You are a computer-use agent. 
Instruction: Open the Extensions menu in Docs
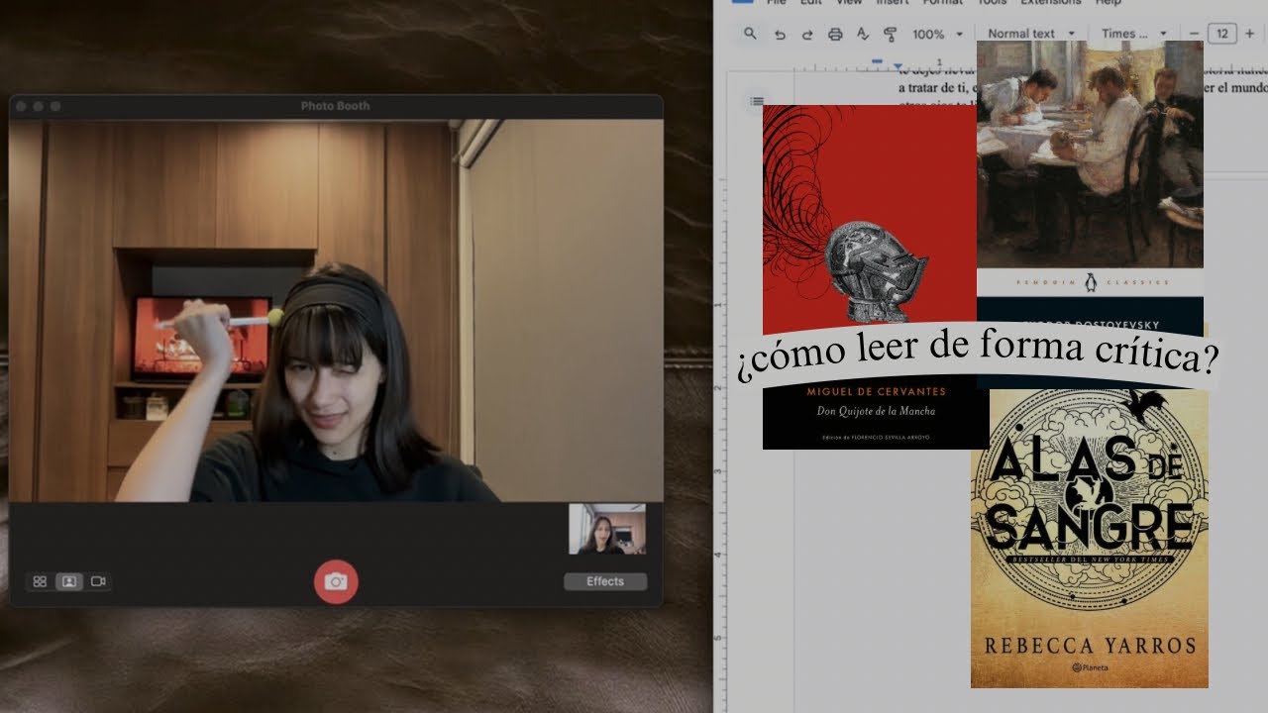click(x=1051, y=3)
